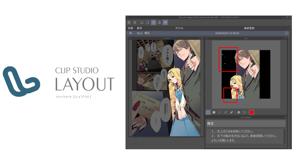Click the 未 status cell
This screenshot has height=165, width=294.
[x=130, y=33]
